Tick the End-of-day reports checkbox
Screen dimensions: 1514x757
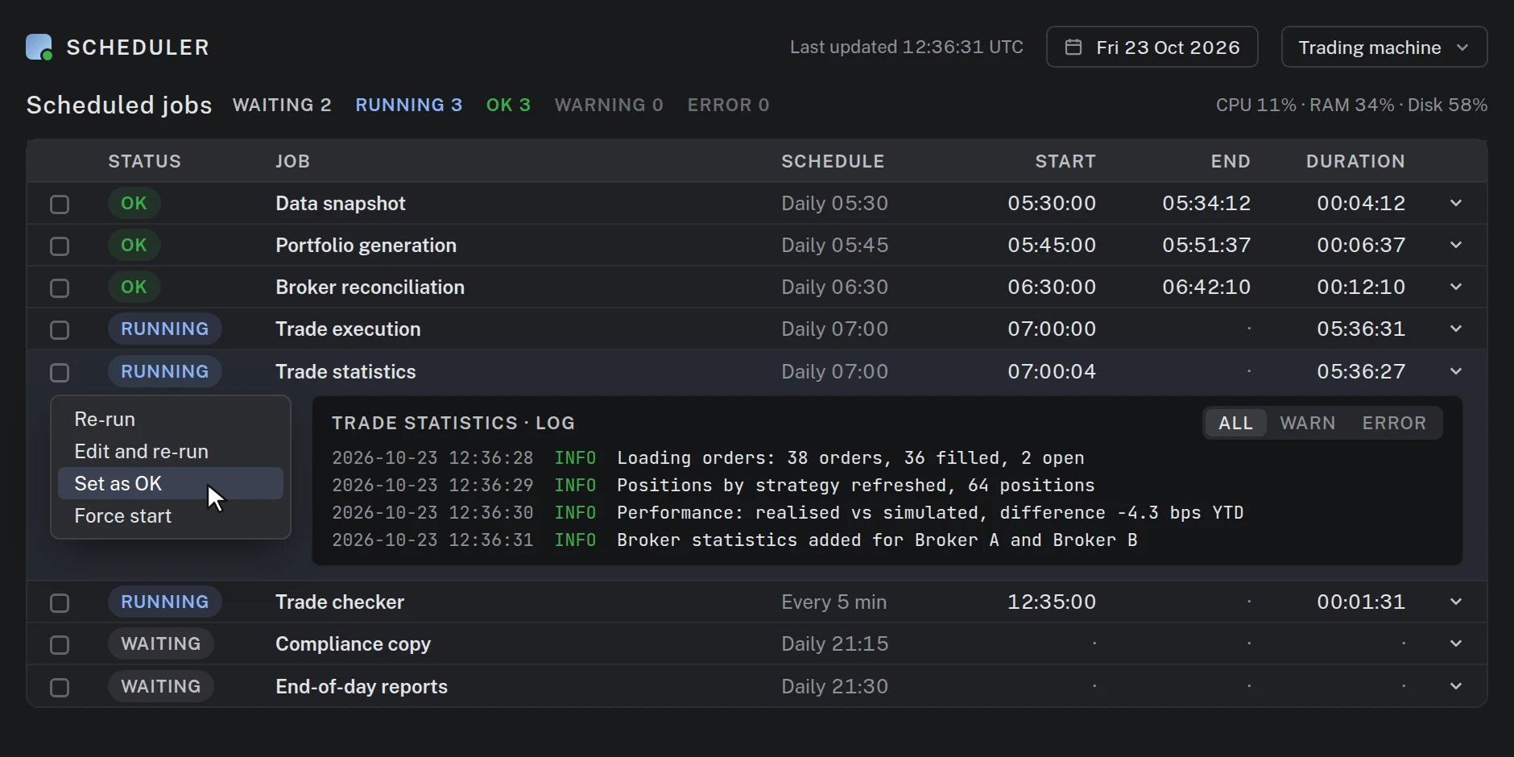pyautogui.click(x=60, y=688)
